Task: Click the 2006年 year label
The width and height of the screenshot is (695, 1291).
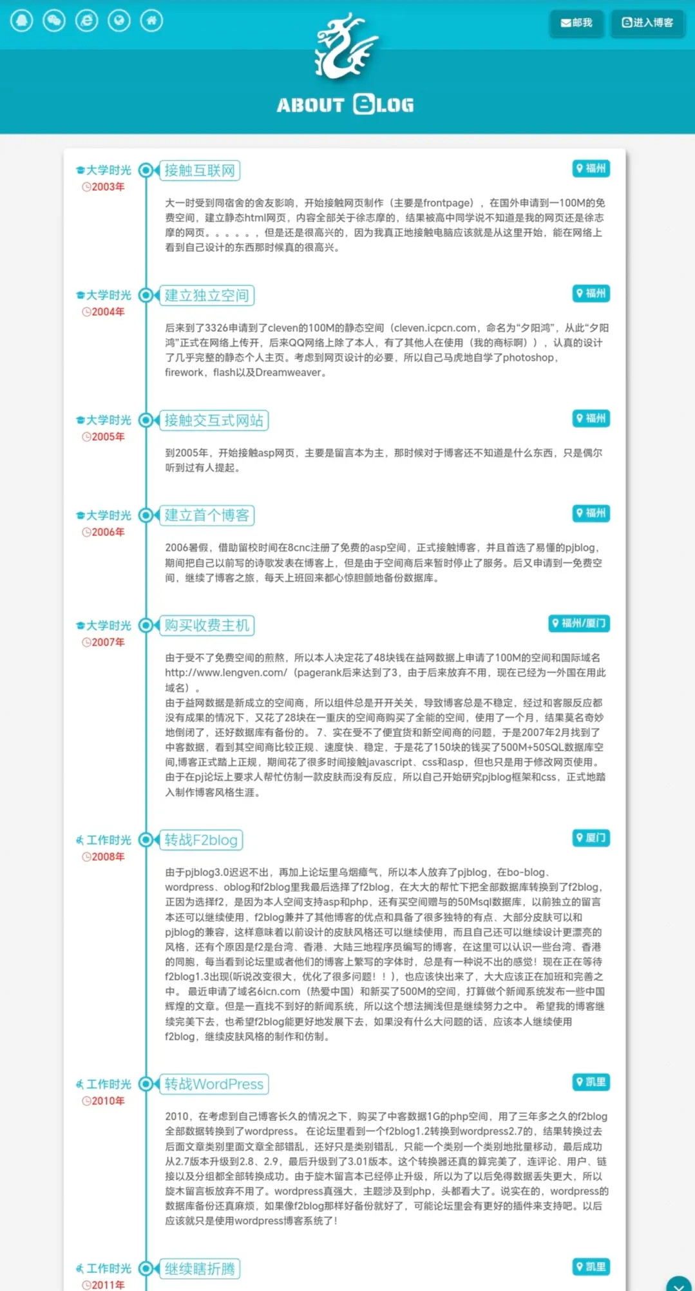Action: 104,532
